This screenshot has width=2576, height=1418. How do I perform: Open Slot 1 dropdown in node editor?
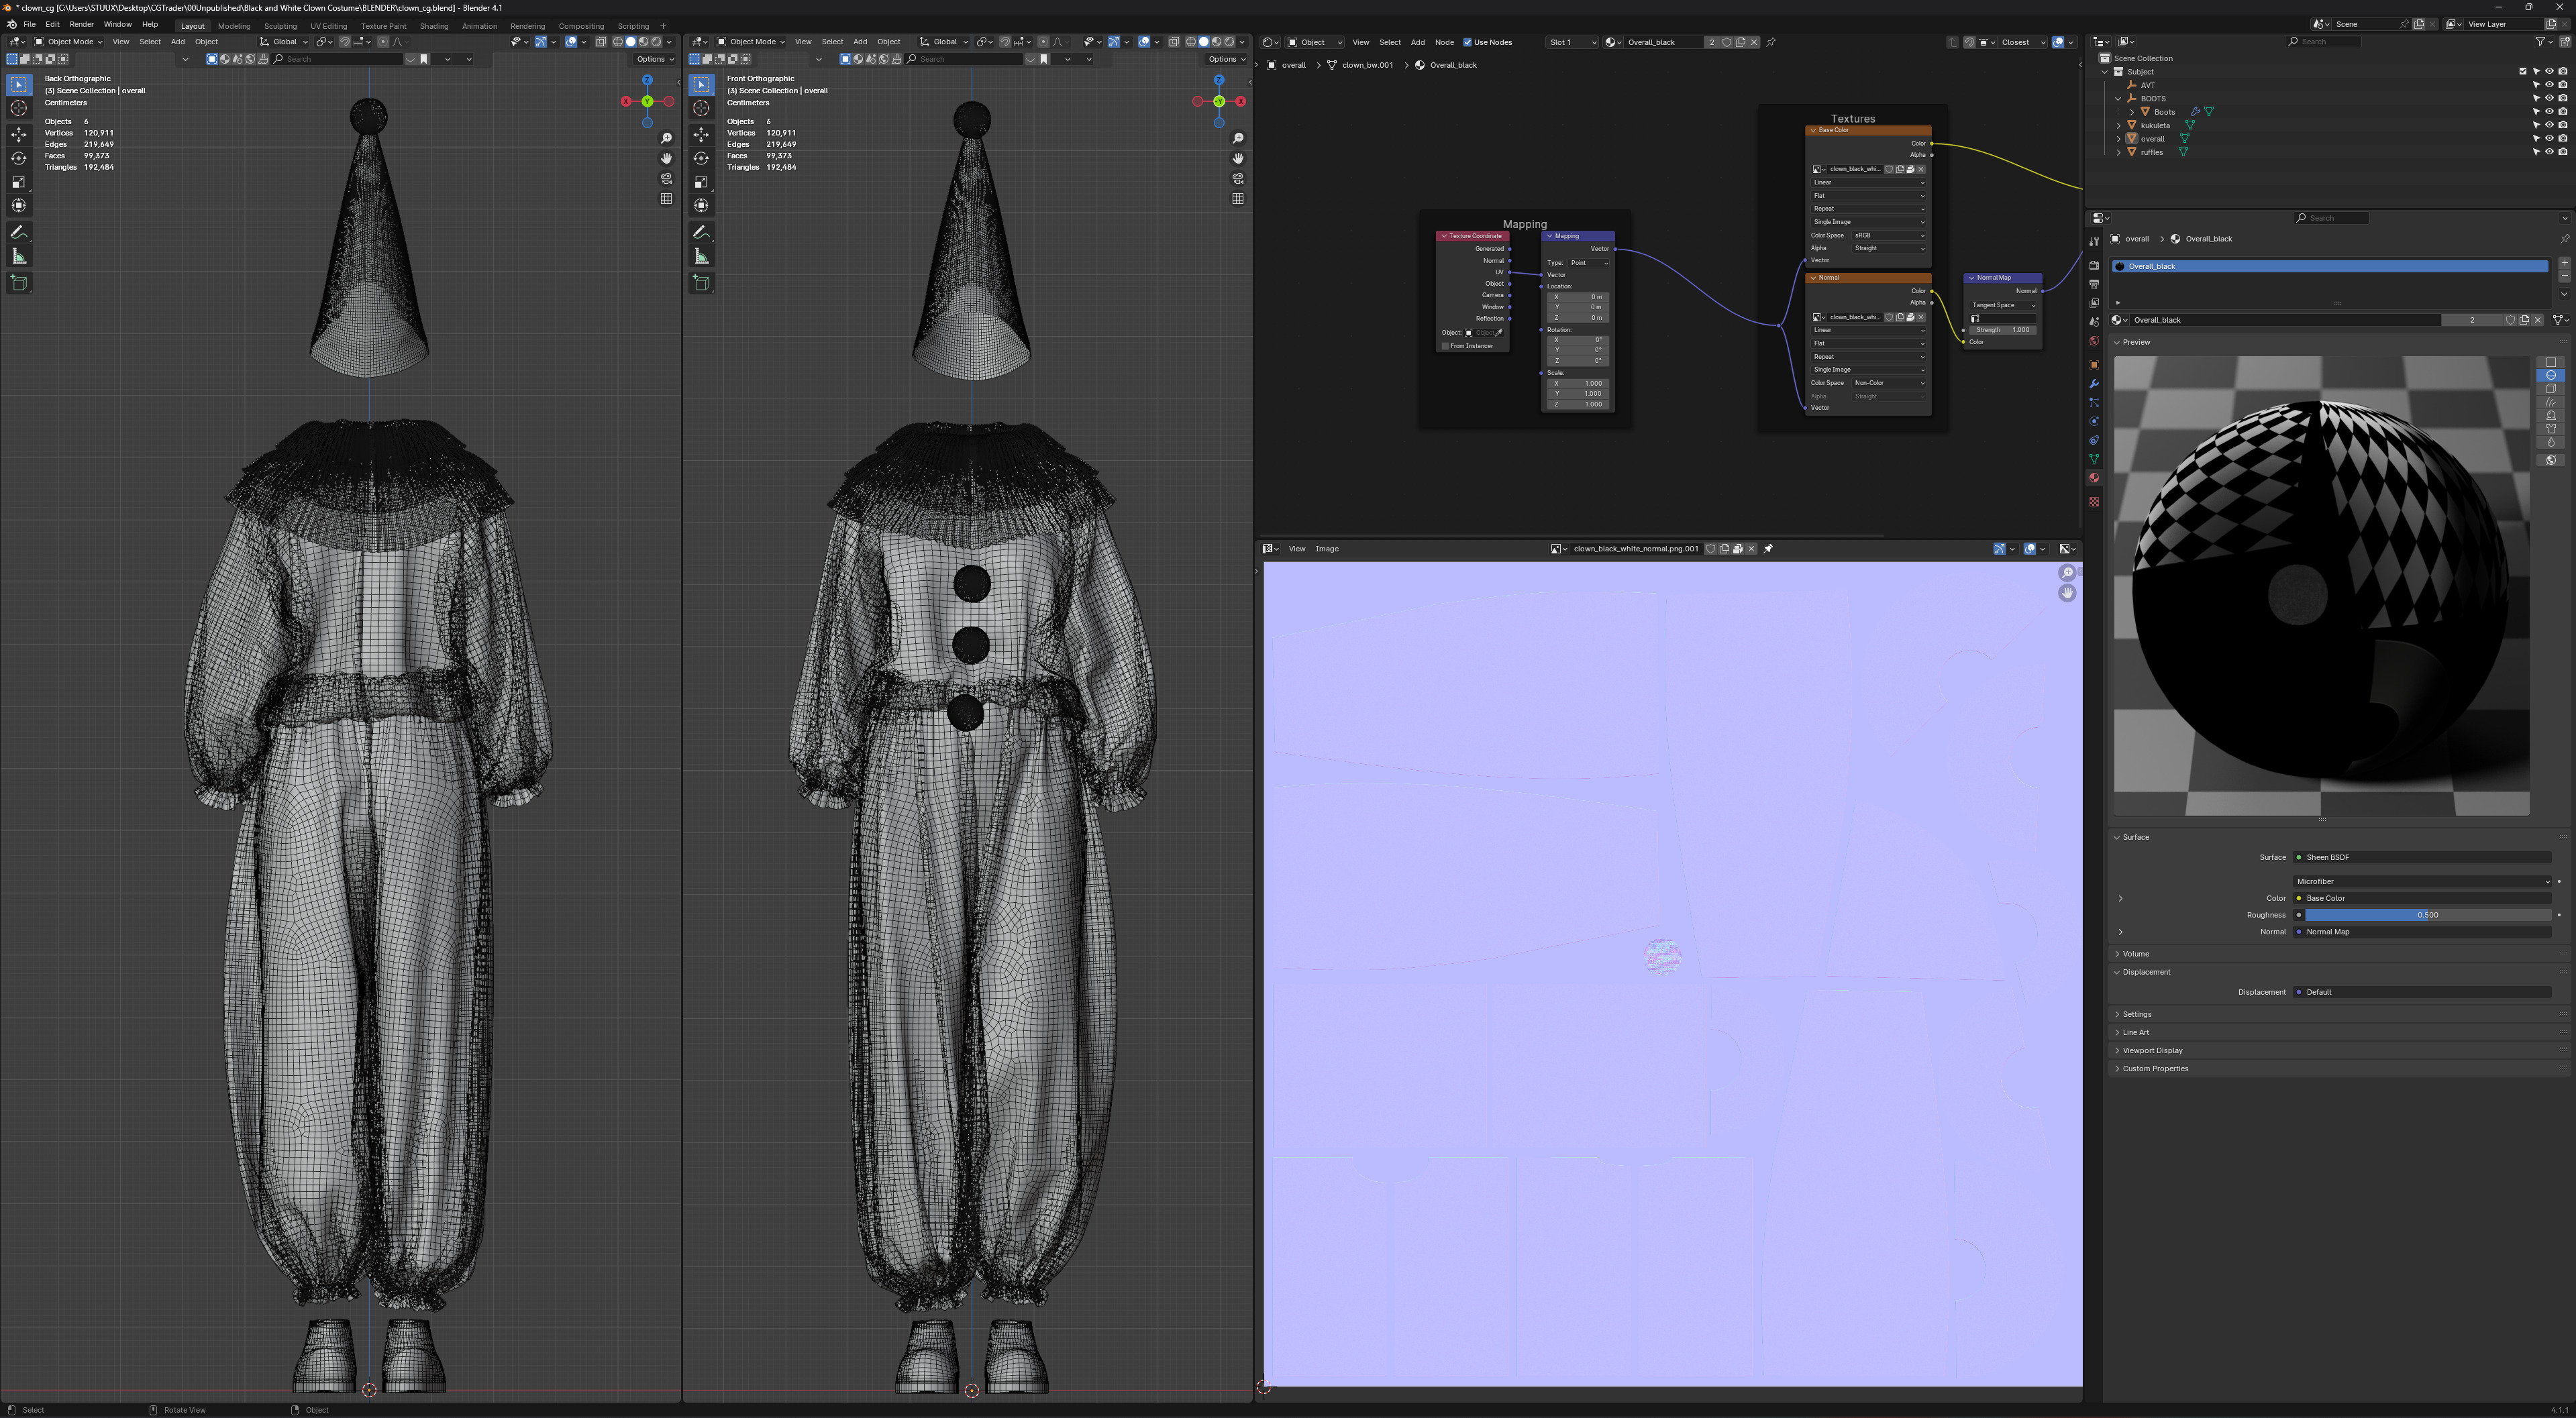(1572, 42)
